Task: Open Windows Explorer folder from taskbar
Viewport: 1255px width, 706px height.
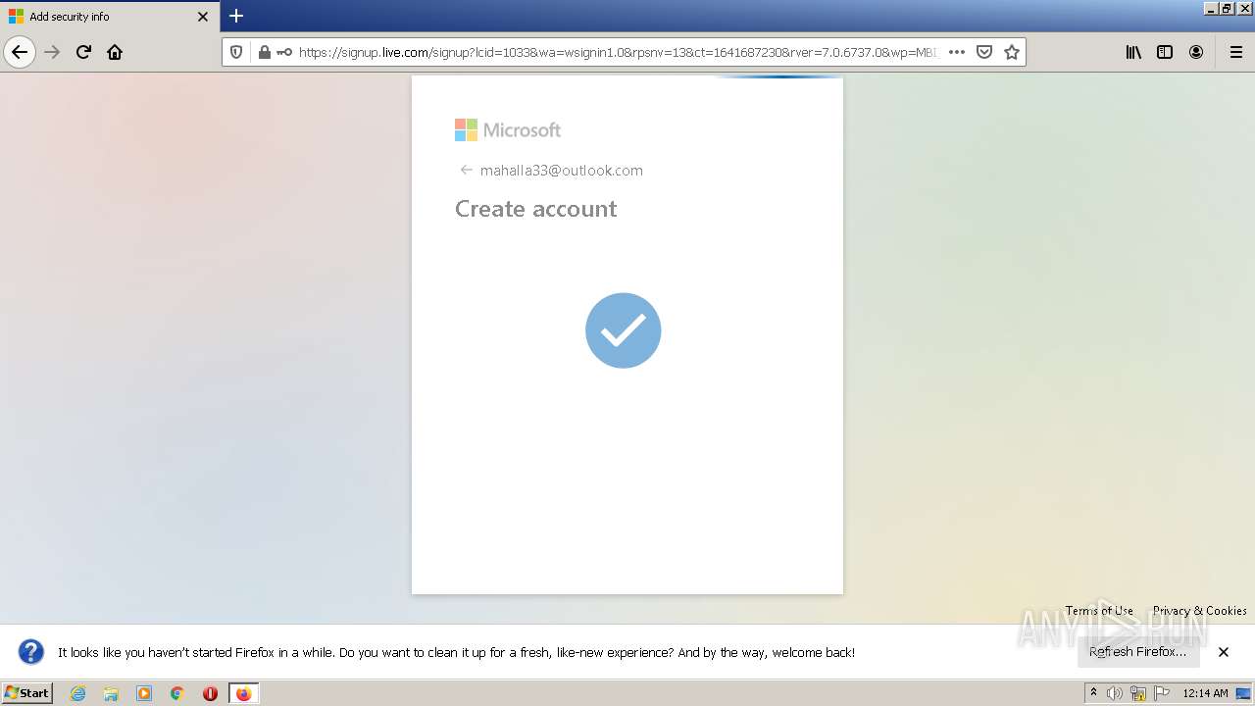Action: tap(111, 693)
